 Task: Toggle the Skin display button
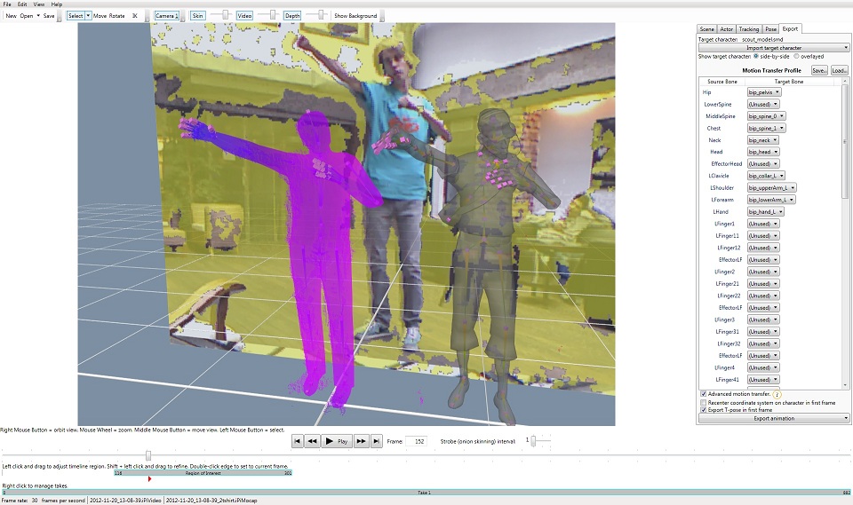198,16
